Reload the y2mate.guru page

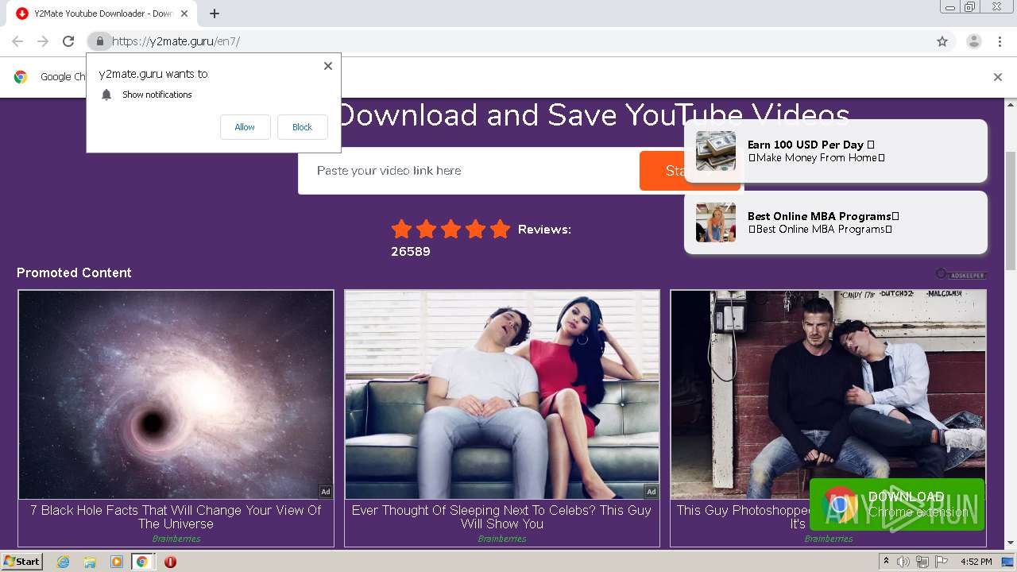(x=68, y=41)
